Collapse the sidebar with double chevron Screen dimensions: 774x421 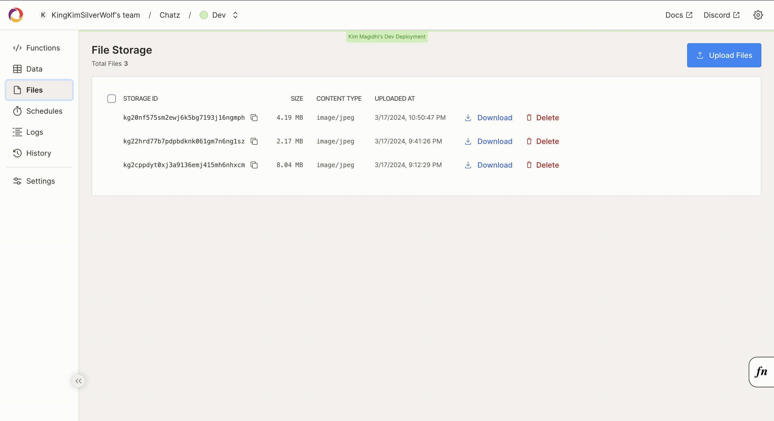click(x=78, y=381)
